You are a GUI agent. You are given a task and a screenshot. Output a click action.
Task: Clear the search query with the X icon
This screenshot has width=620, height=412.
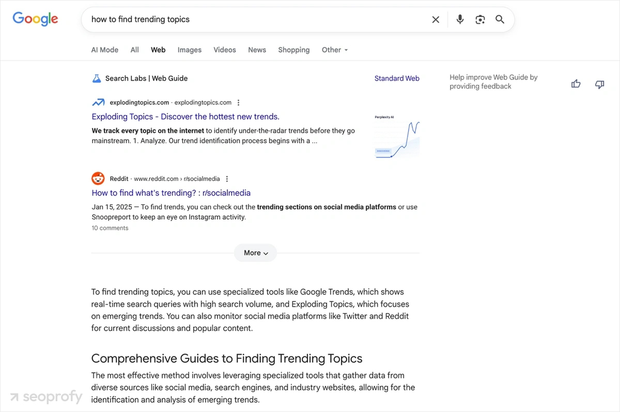(436, 19)
